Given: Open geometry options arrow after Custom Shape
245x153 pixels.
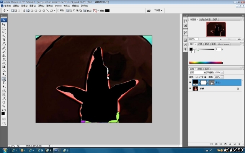Looking at the screenshot, I should tap(55, 11).
